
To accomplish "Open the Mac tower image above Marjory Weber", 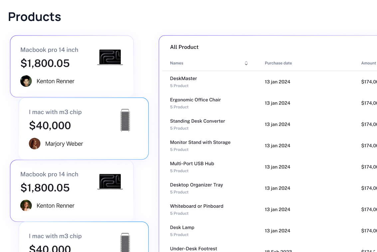I will coord(125,120).
